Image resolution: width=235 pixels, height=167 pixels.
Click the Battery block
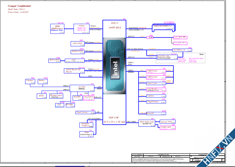coord(42,81)
